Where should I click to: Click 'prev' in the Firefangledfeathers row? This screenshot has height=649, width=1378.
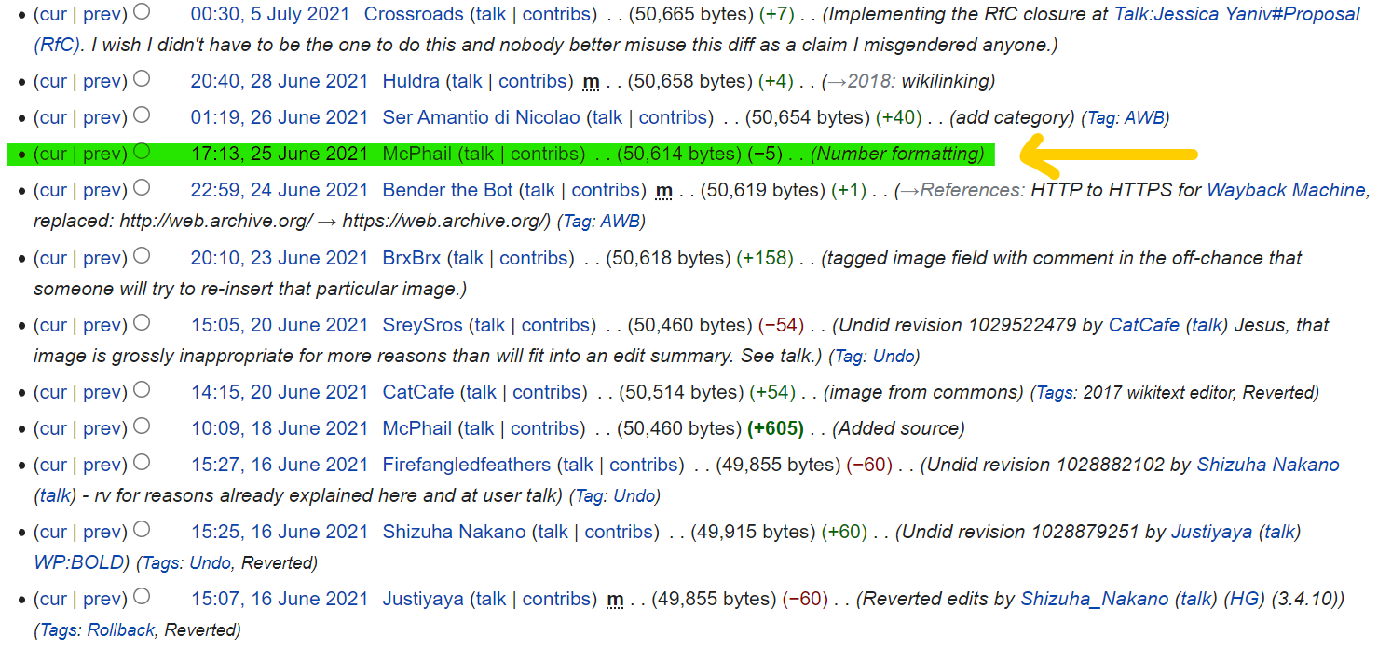[102, 466]
